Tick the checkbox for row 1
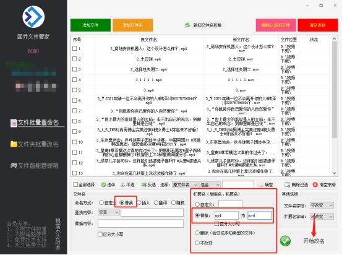 click(75, 48)
